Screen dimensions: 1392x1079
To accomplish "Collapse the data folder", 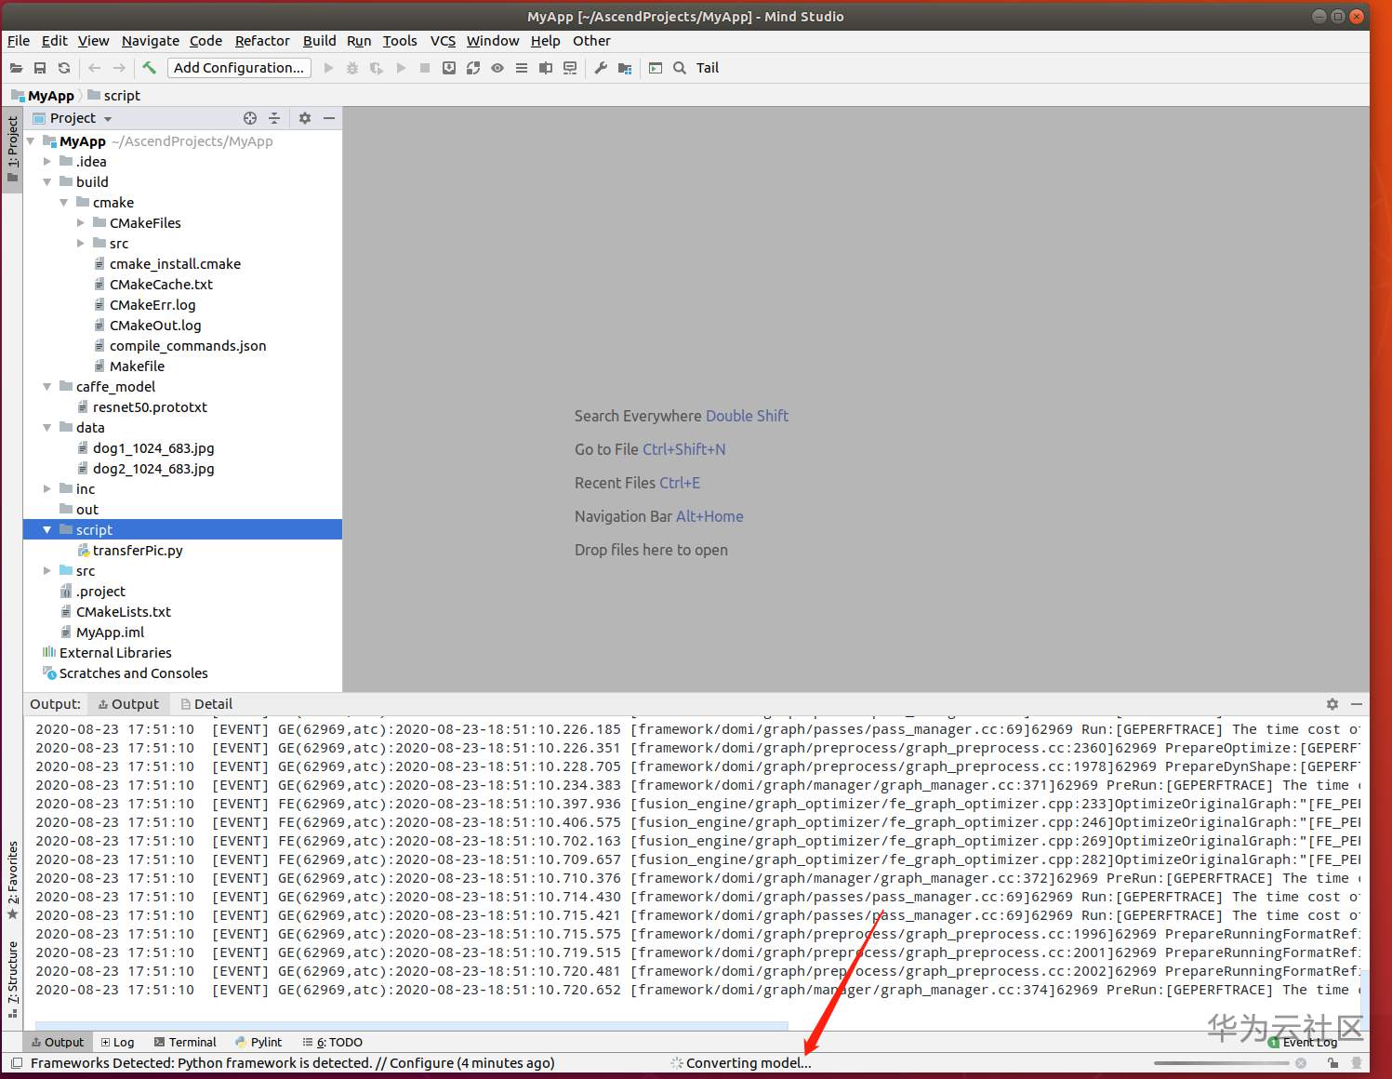I will click(47, 428).
